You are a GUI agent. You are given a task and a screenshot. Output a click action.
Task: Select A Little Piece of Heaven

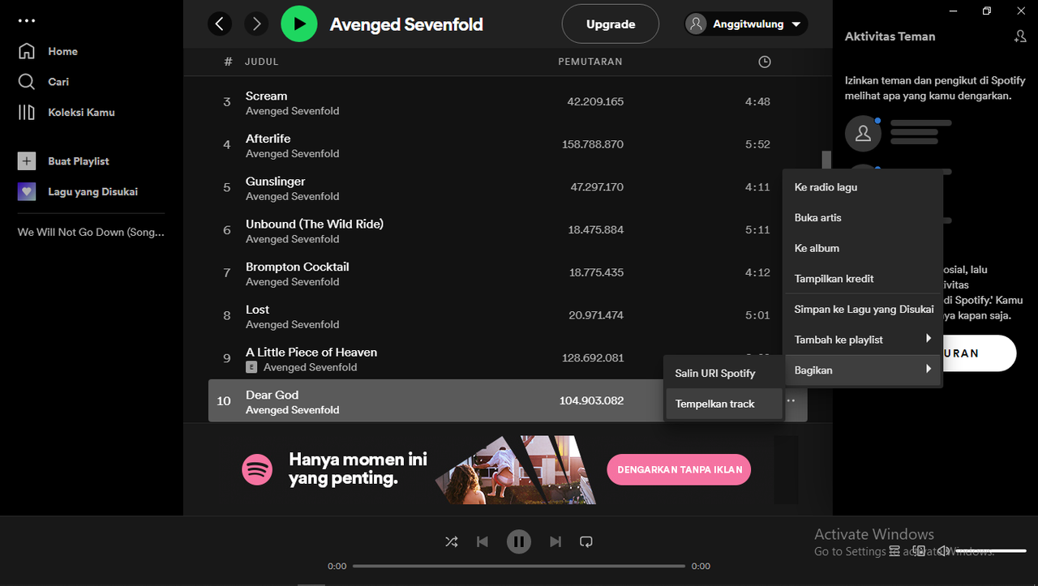311,353
